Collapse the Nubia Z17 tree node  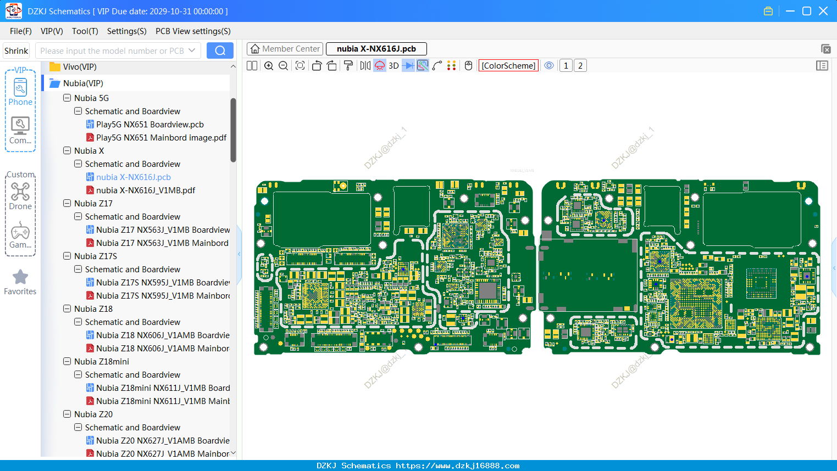(67, 203)
